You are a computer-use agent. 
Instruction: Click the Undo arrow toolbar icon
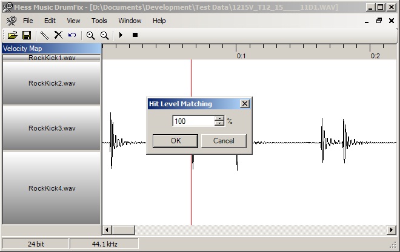pos(72,35)
